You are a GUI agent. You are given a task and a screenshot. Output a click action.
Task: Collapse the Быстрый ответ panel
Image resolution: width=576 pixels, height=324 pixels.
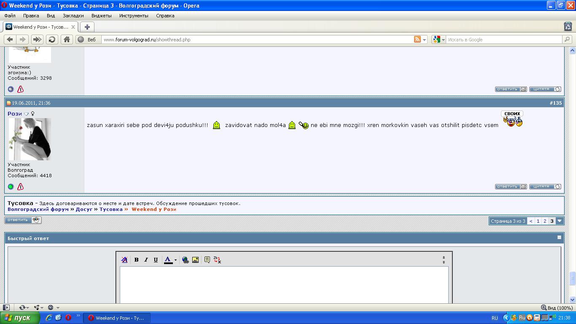pyautogui.click(x=560, y=238)
